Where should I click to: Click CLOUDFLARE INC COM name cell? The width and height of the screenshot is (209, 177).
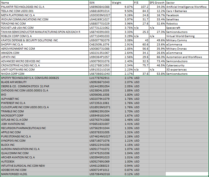(44, 107)
